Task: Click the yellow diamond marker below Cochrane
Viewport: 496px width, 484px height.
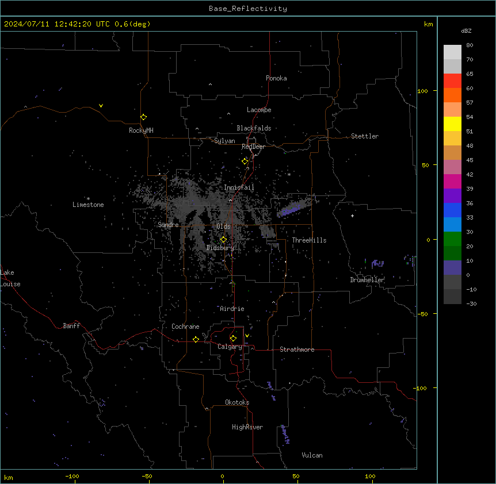Action: pyautogui.click(x=196, y=339)
